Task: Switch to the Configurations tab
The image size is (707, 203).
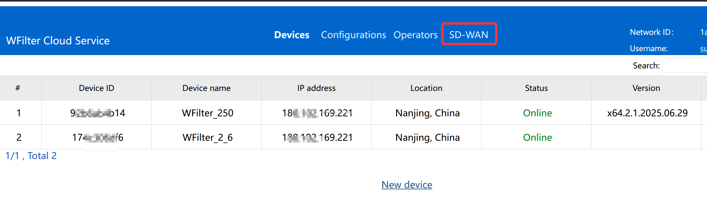Action: [353, 35]
